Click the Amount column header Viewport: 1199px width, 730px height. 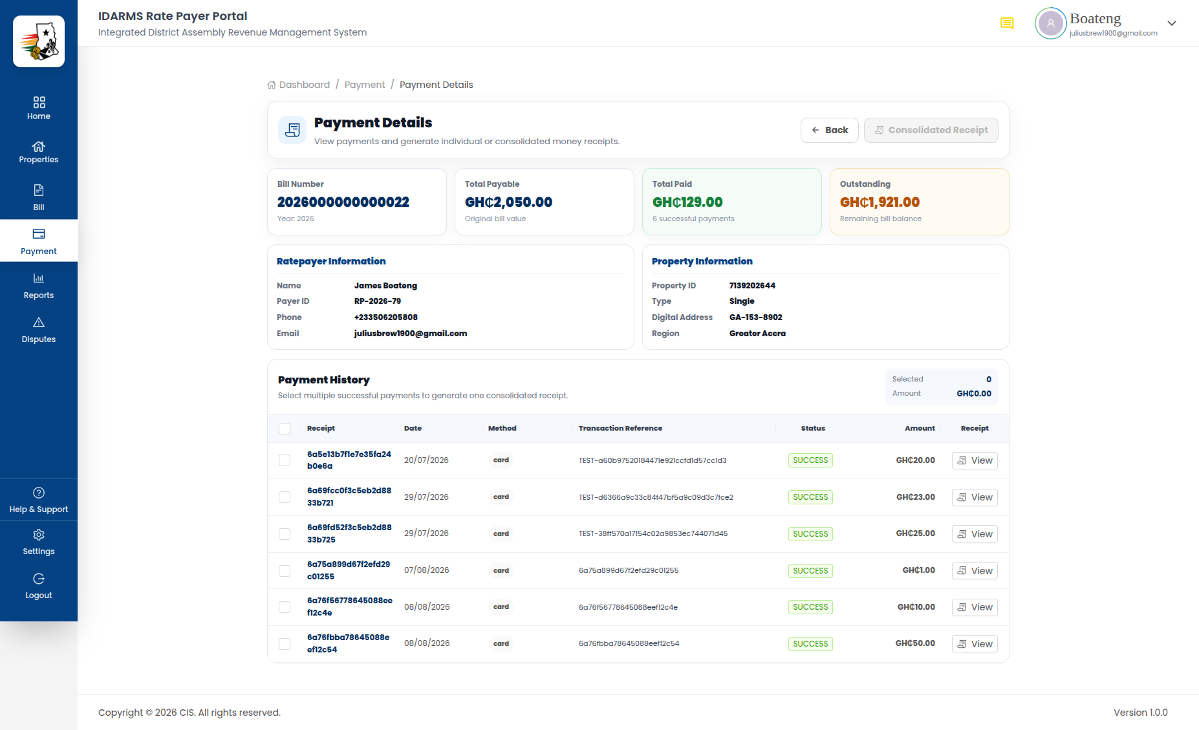(920, 429)
